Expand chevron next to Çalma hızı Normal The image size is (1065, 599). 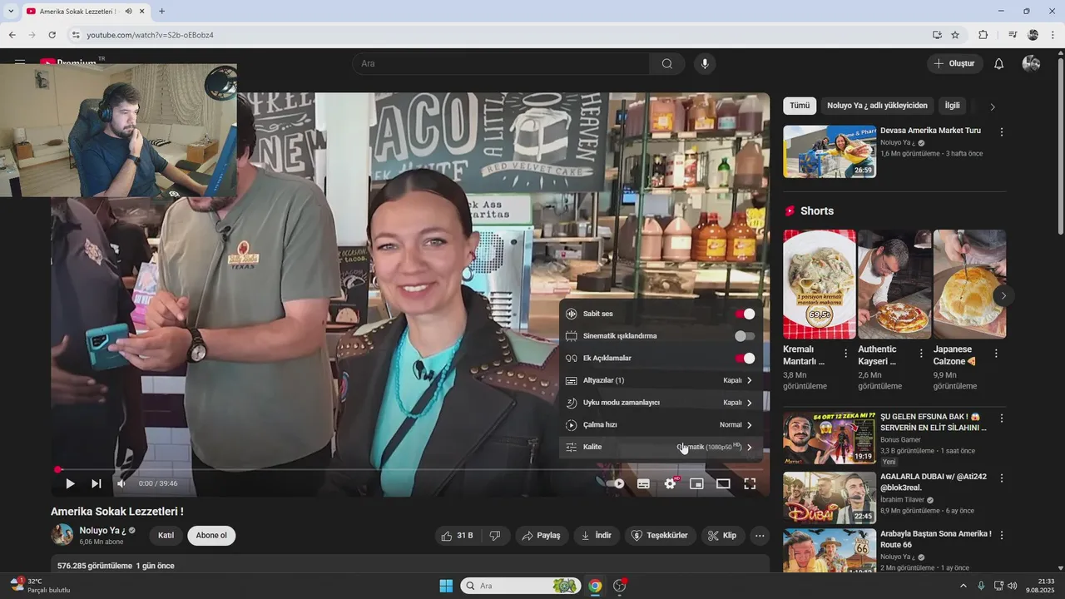pos(750,424)
